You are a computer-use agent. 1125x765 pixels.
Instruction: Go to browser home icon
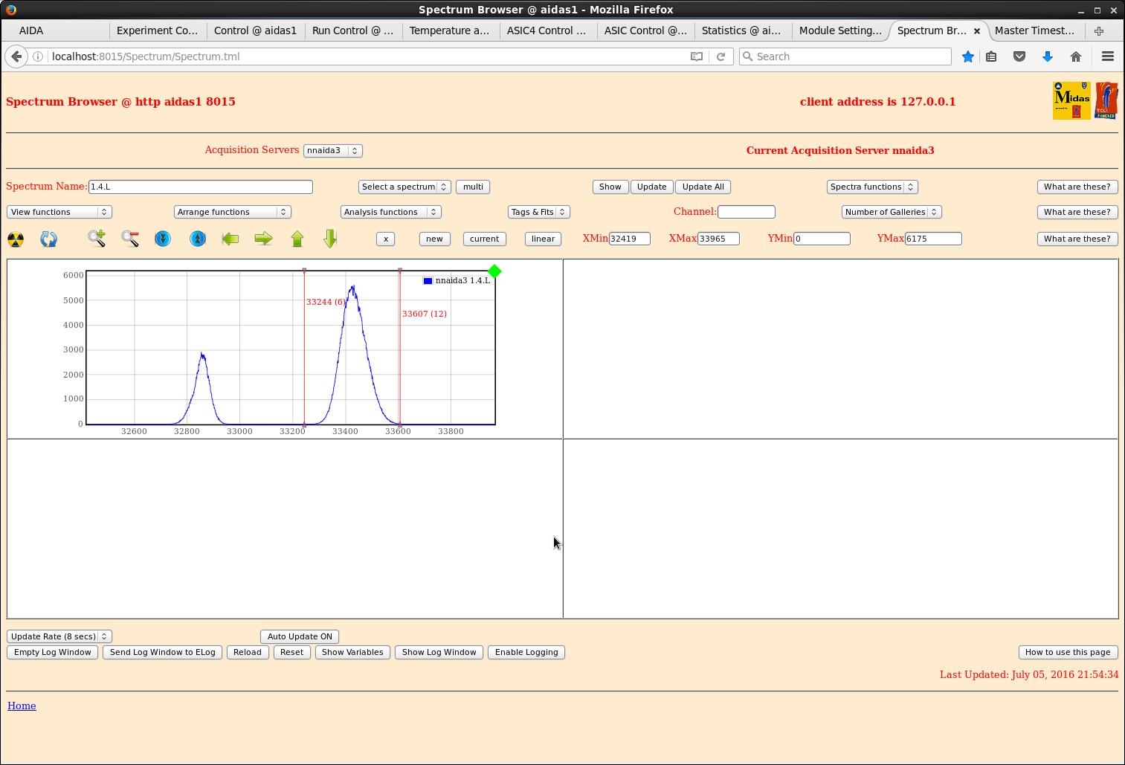pos(1076,57)
